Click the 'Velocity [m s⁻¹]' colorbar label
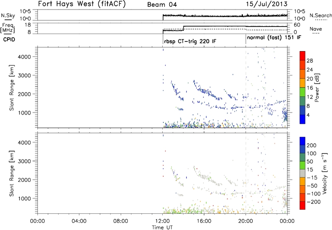The height and width of the screenshot is (230, 332). [x=325, y=173]
